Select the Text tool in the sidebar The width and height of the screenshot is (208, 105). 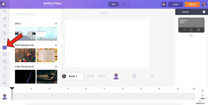(x=5, y=40)
